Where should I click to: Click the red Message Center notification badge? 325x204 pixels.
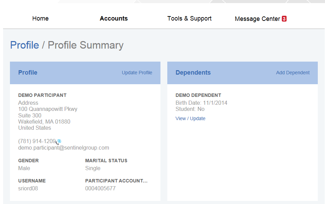284,19
